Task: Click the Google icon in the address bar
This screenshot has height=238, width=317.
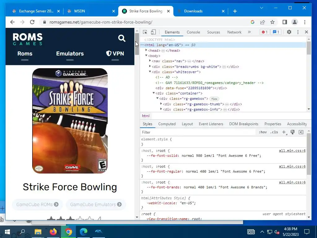Action: [x=253, y=22]
